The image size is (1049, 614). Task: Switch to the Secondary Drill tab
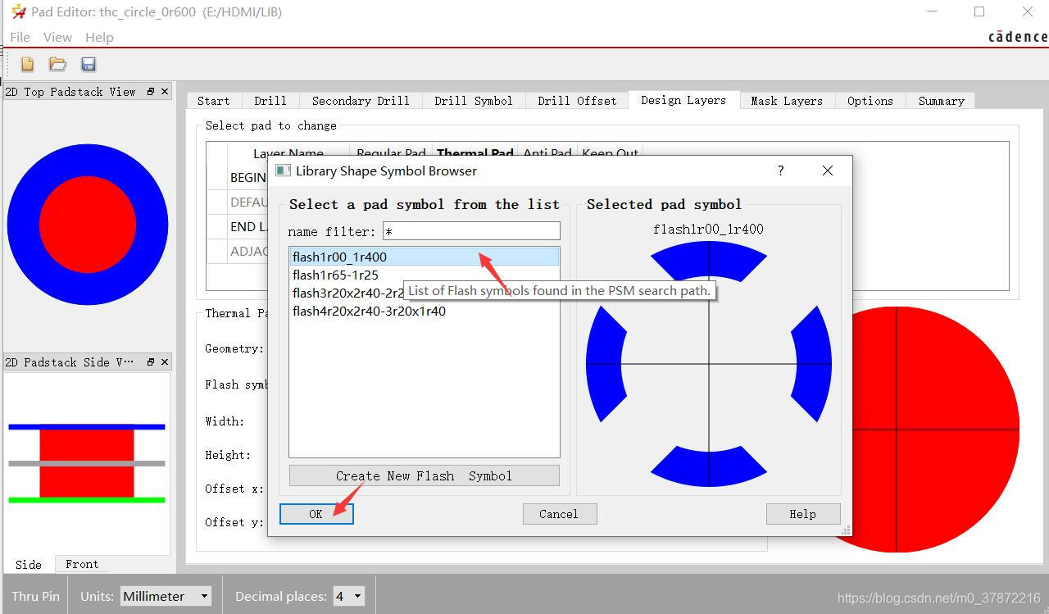coord(361,101)
